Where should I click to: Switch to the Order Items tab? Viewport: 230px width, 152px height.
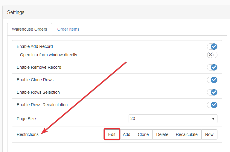click(68, 29)
